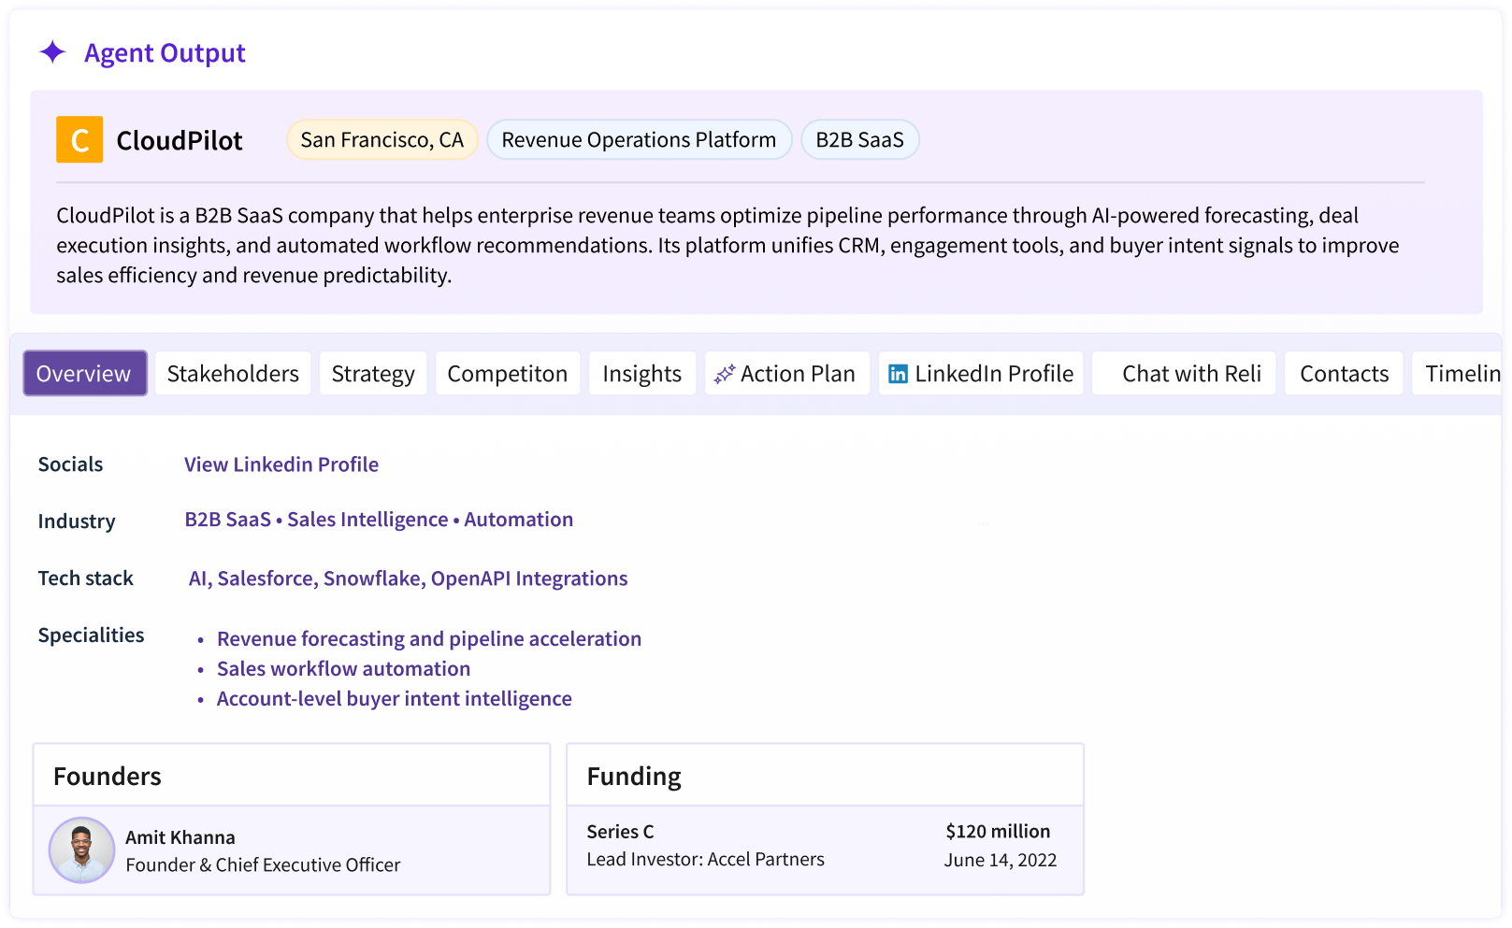1512x928 pixels.
Task: Open the partially visible Timeline tab
Action: point(1457,374)
